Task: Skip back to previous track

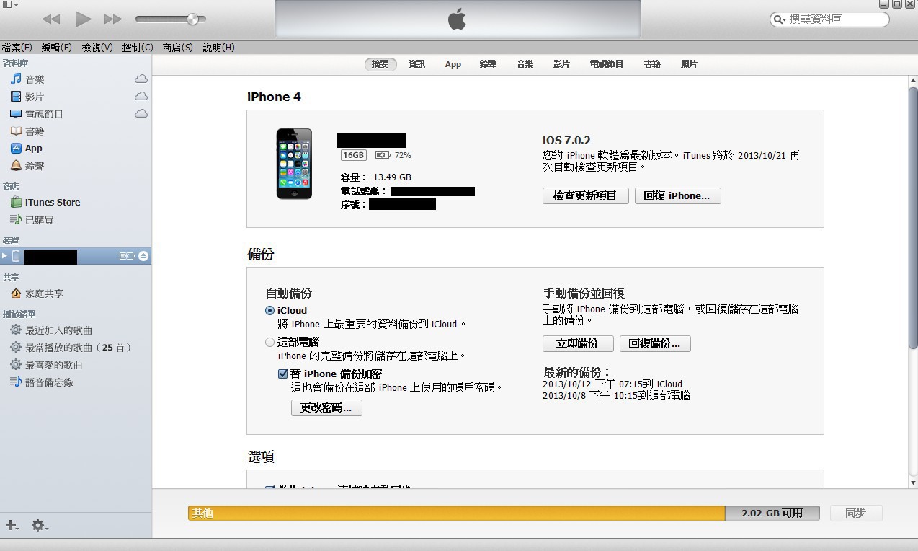Action: tap(50, 19)
